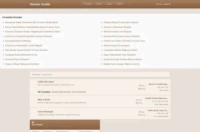Open the Gaziantep İslahiye Elektrikçi topic

(18, 41)
